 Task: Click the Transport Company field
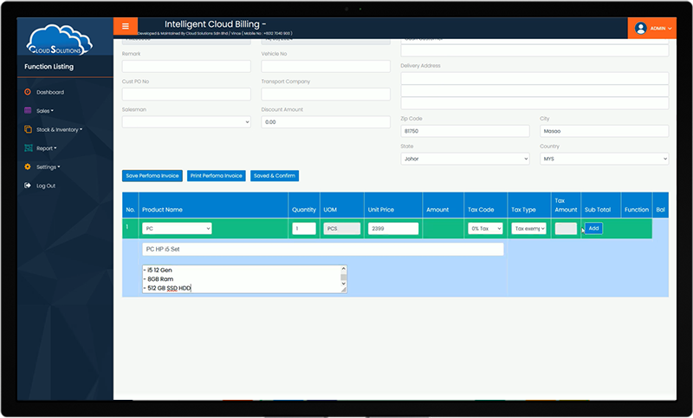pos(326,95)
